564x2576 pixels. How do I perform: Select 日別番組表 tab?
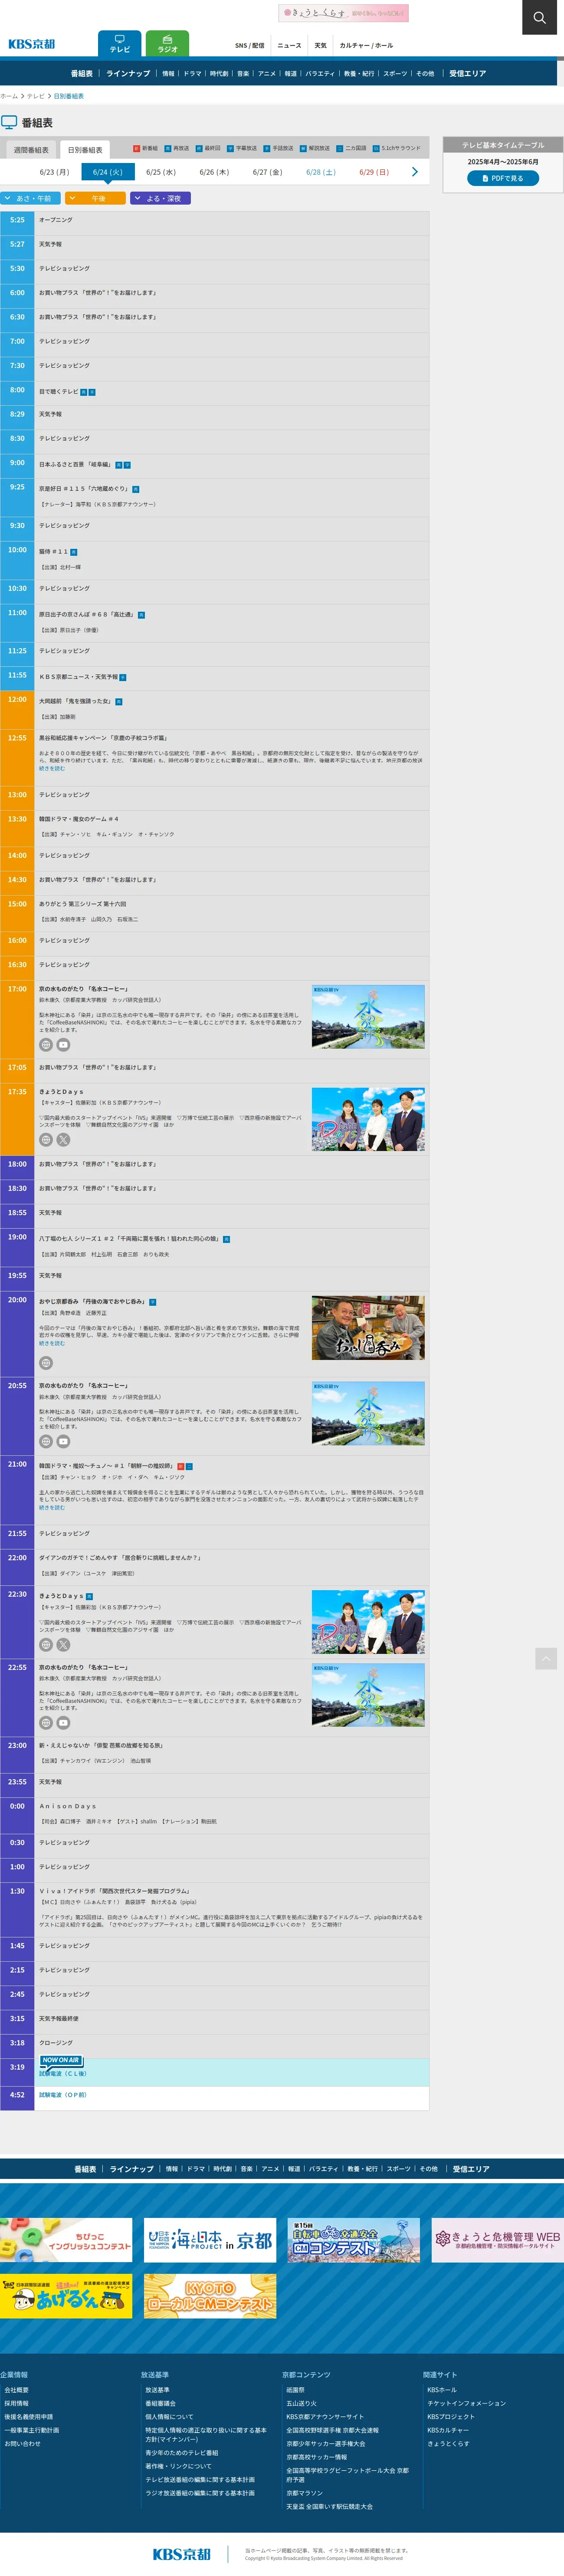(85, 150)
